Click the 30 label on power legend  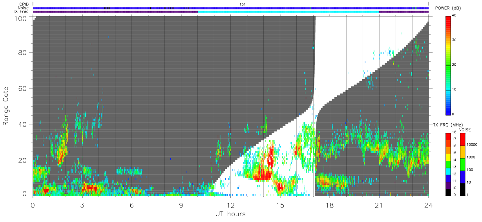pyautogui.click(x=455, y=40)
